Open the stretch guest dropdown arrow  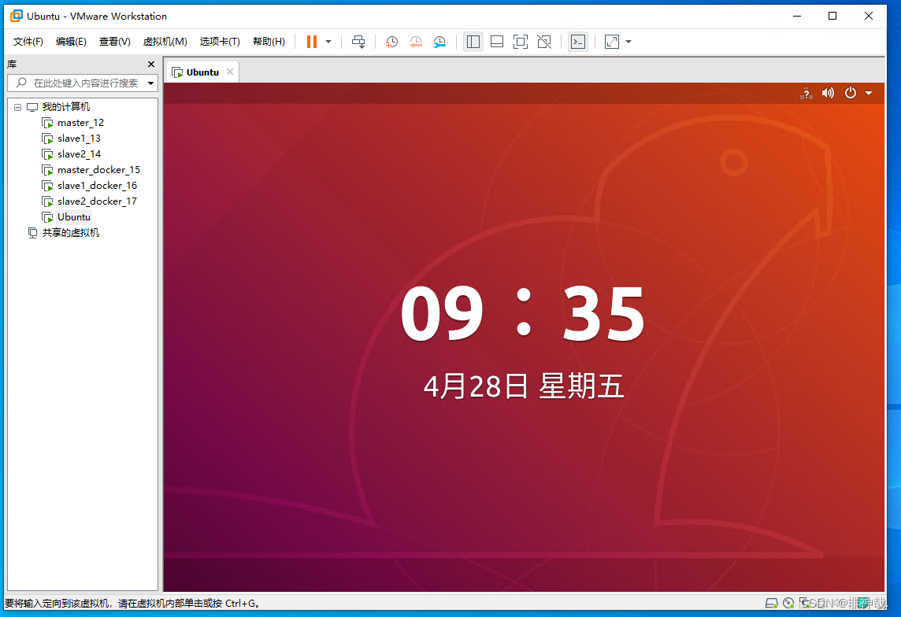pos(628,42)
